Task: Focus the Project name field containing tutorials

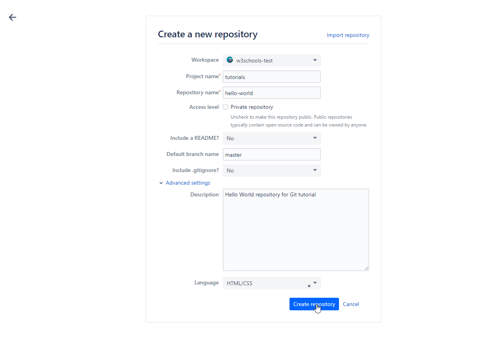Action: tap(271, 77)
